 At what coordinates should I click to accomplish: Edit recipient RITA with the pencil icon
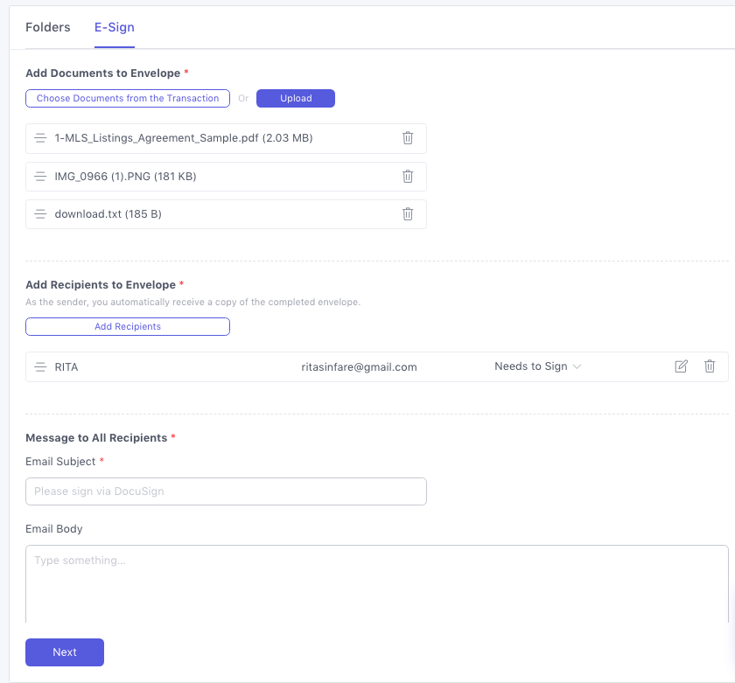click(681, 367)
